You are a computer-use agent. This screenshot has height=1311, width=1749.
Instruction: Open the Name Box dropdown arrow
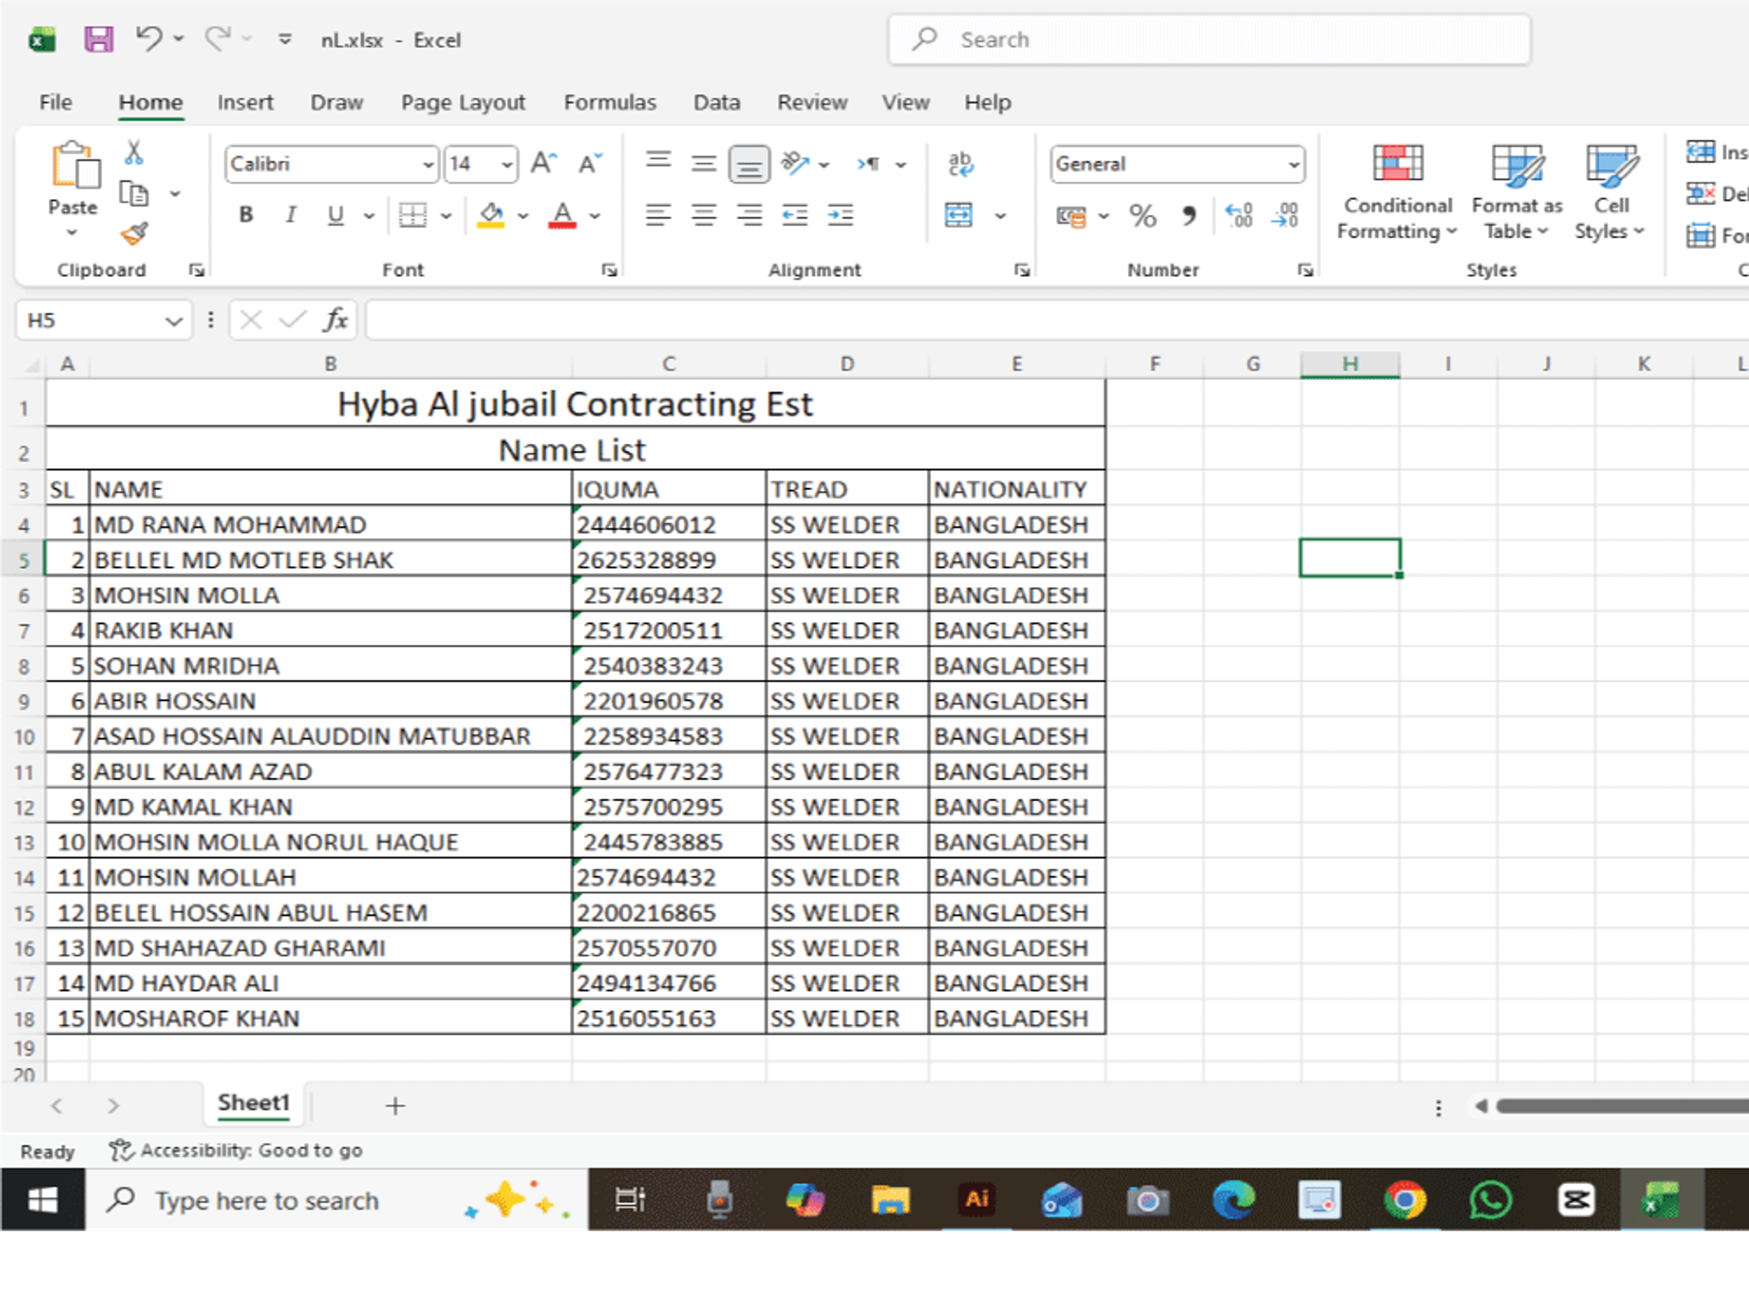[x=173, y=321]
